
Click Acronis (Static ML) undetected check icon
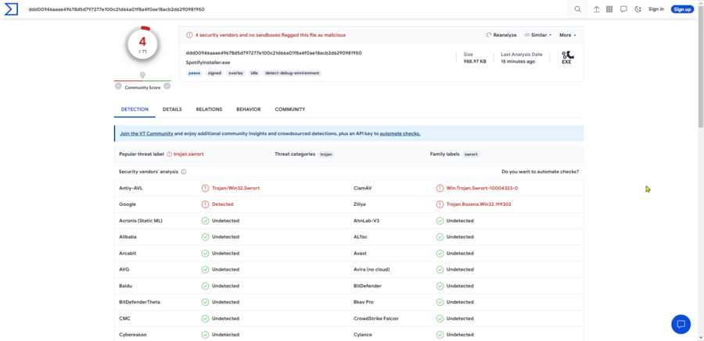[x=205, y=221]
